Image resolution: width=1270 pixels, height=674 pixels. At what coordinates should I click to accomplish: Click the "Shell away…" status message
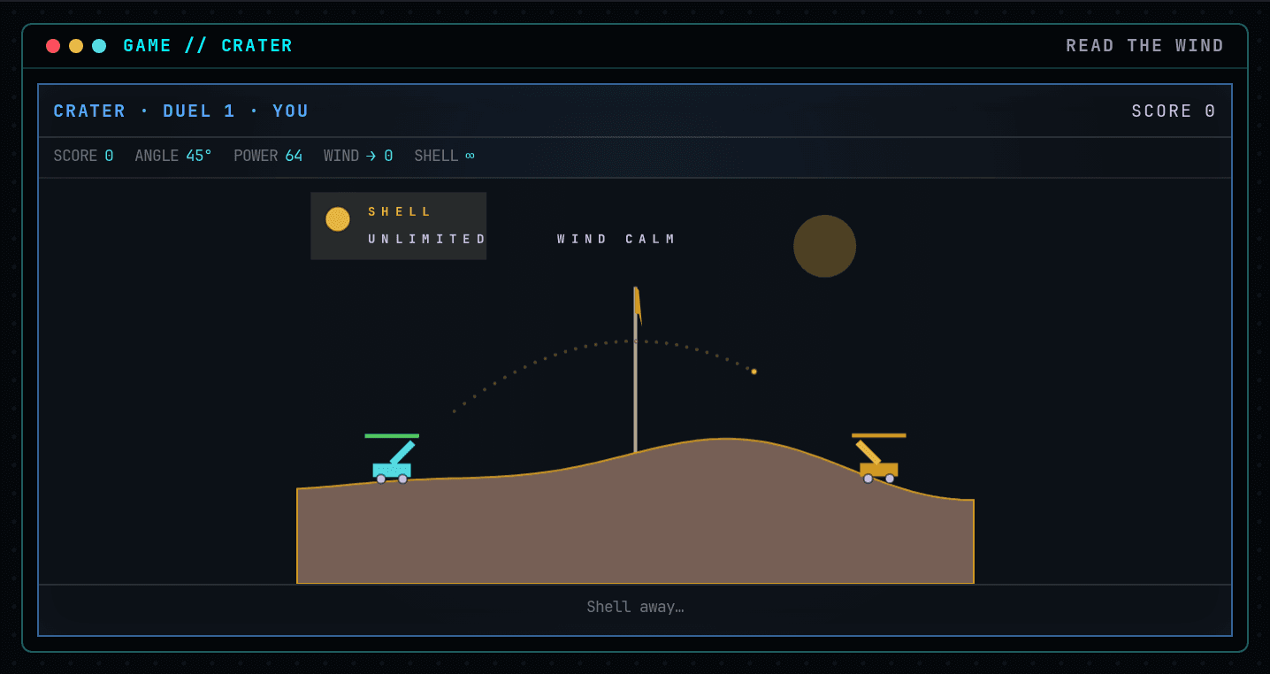point(635,607)
